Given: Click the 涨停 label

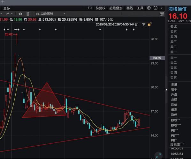Looking at the screenshot, I should (174, 115).
